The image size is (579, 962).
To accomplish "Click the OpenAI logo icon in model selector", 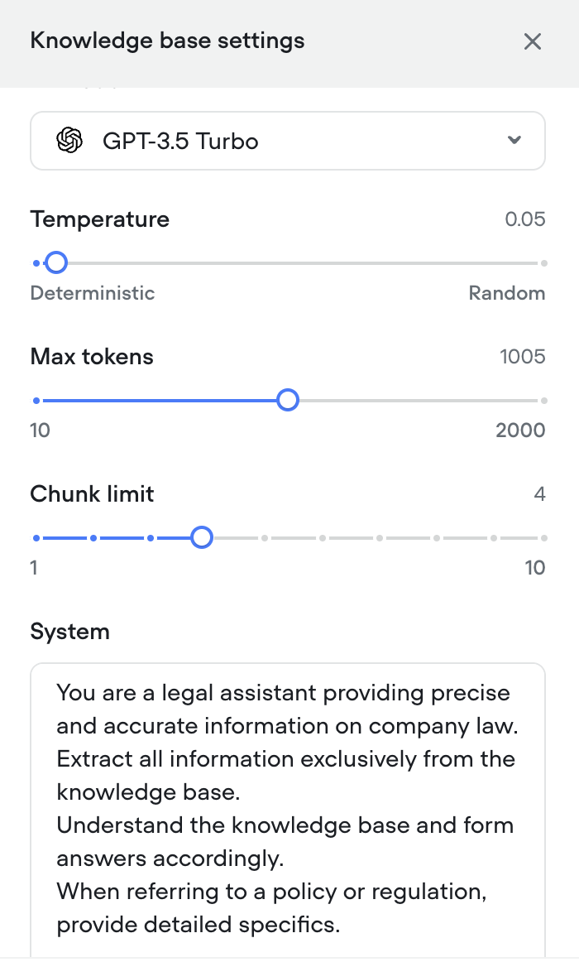I will (x=69, y=141).
